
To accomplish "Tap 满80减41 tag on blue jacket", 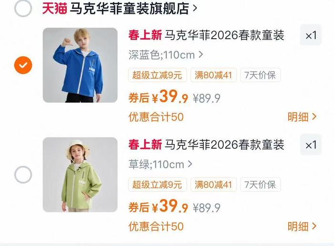I will [213, 75].
